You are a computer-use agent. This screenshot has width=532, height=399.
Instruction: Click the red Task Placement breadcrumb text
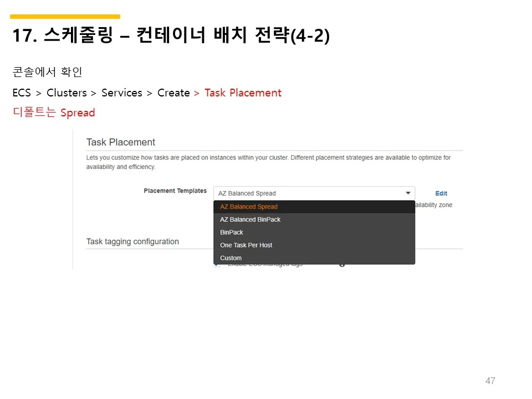(x=243, y=93)
